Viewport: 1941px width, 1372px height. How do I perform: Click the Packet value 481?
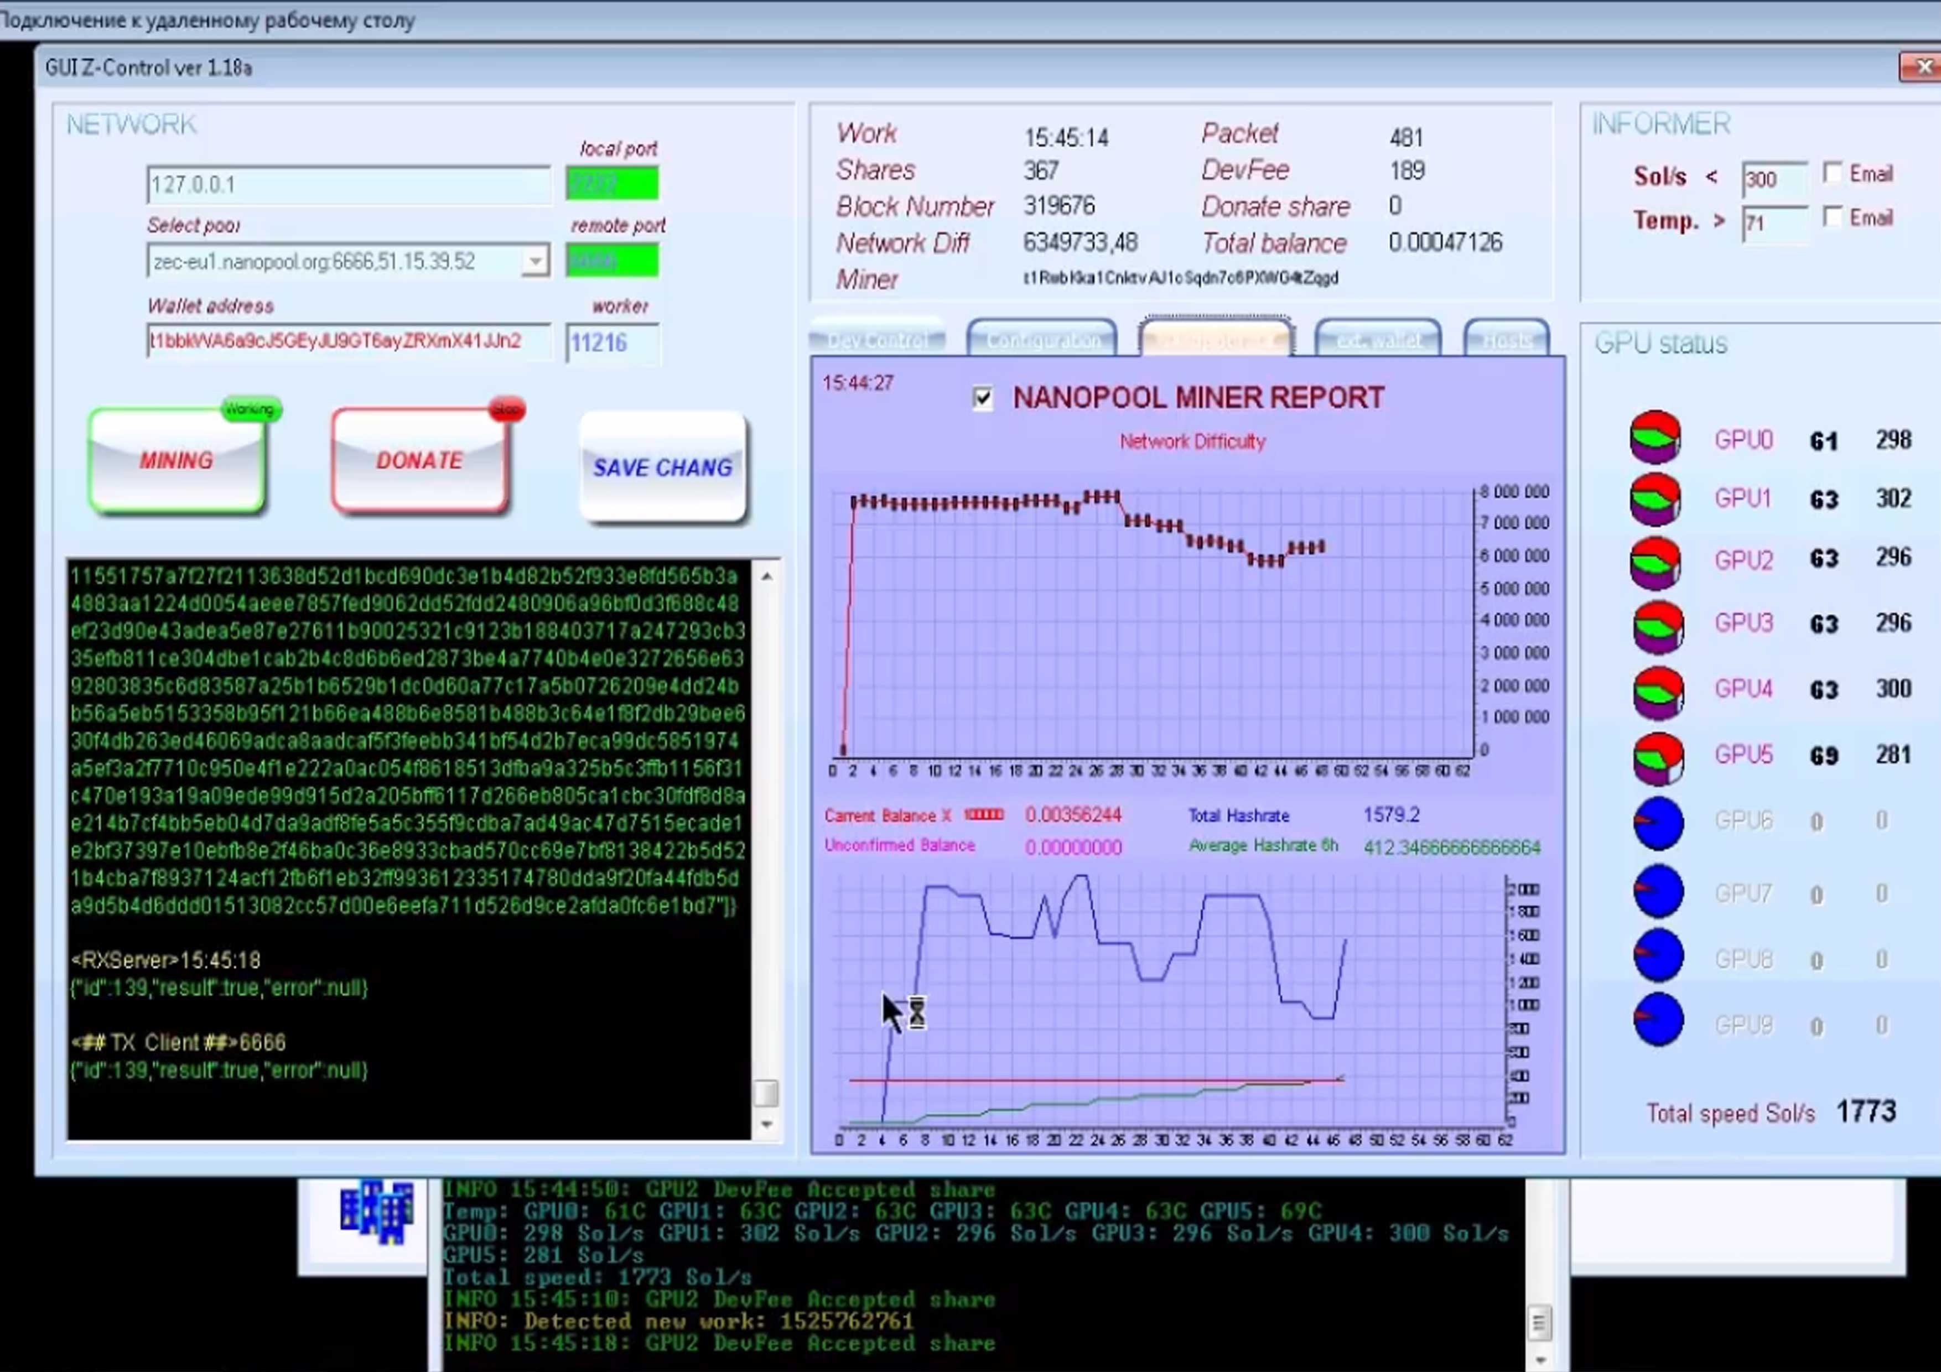tap(1406, 137)
